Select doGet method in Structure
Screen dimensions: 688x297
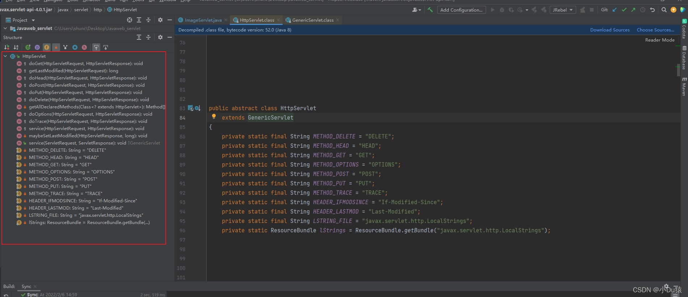(x=86, y=64)
